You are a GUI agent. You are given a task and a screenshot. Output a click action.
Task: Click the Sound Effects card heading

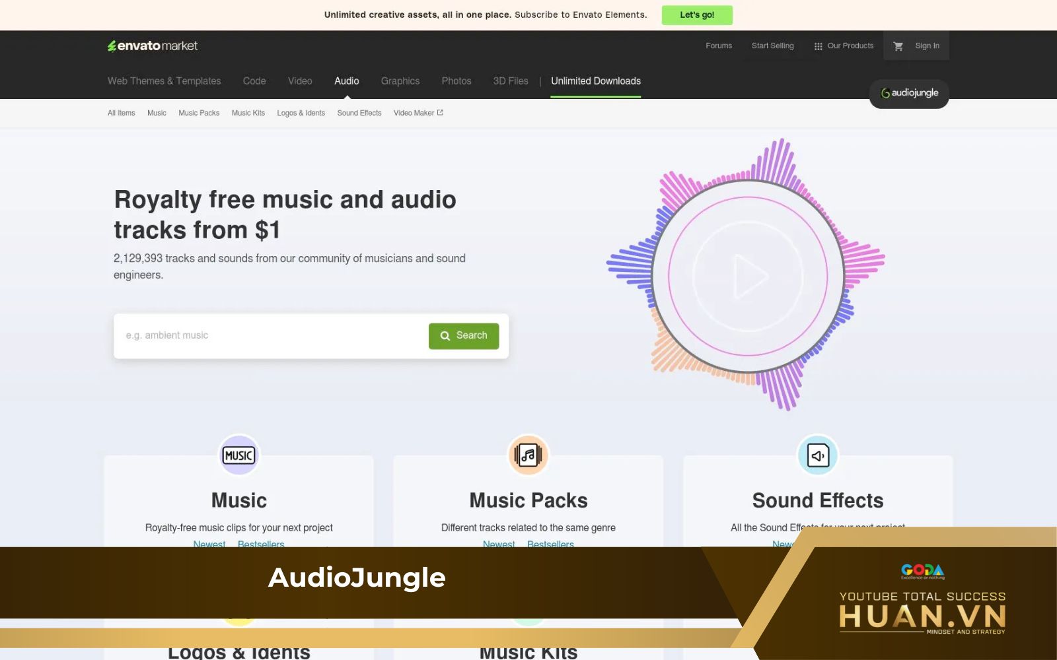(x=818, y=500)
